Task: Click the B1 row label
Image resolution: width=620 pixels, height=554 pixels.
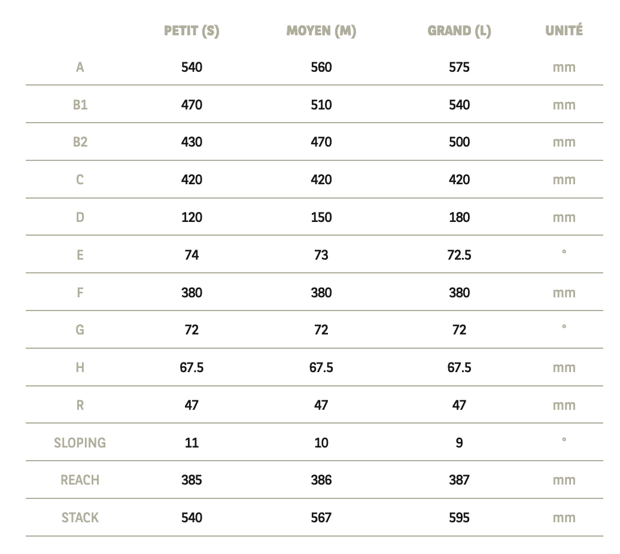Action: click(80, 105)
